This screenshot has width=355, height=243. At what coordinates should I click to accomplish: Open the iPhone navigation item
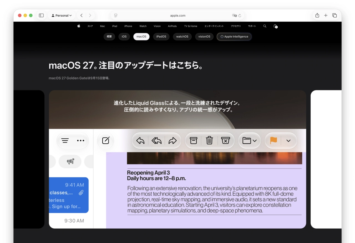point(128,26)
